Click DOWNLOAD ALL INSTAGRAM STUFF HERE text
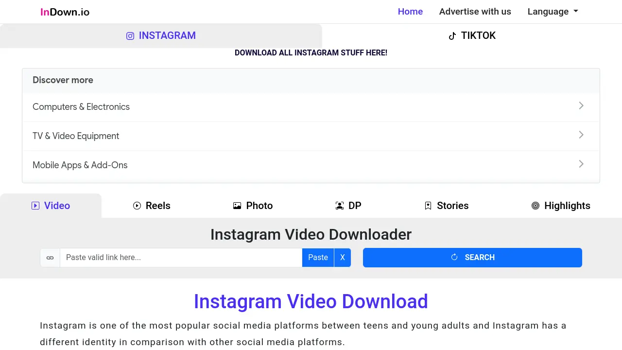This screenshot has height=350, width=622. coord(311,52)
